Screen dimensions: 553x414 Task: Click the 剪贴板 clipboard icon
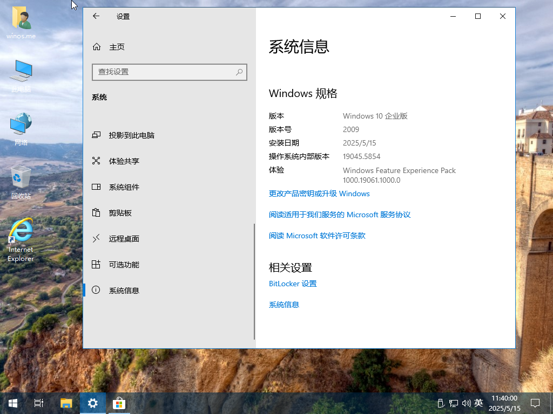(96, 212)
